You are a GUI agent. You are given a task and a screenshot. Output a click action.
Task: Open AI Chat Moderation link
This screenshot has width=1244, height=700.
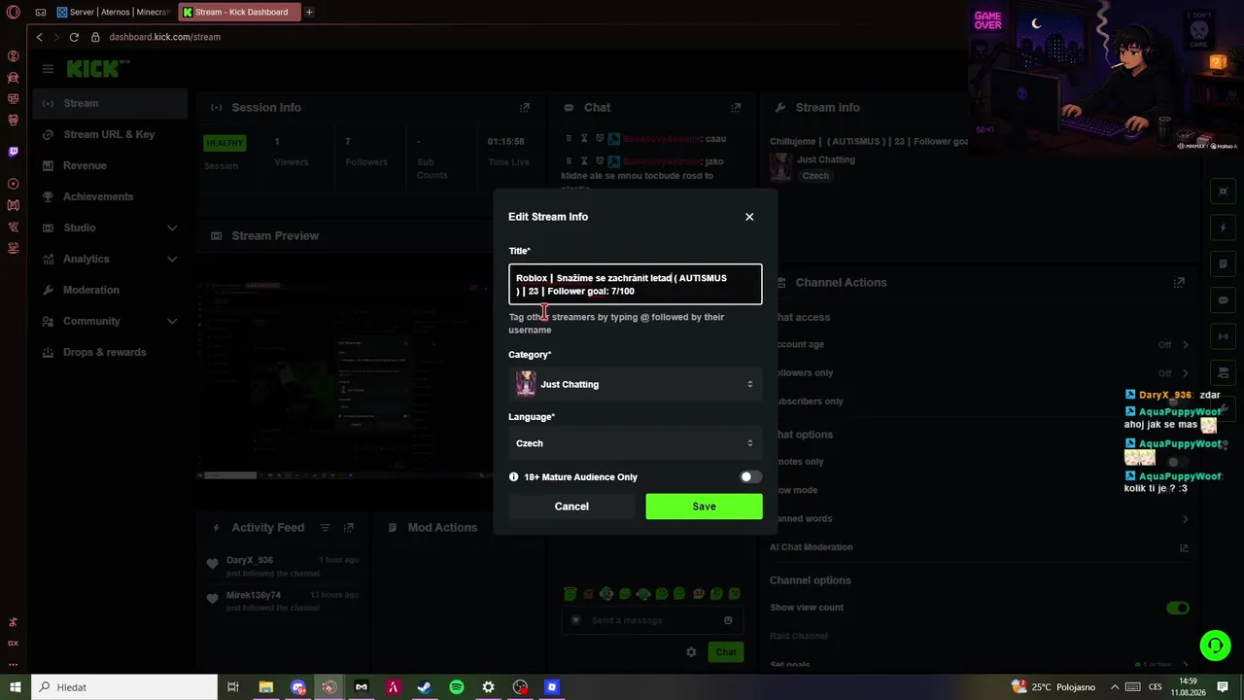click(812, 547)
